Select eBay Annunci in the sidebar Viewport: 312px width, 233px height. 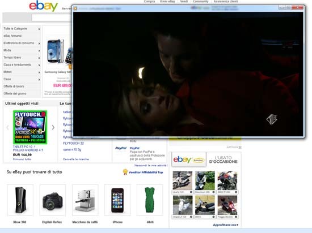click(12, 36)
